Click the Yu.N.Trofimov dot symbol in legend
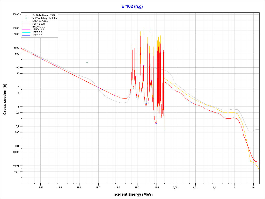Viewport: 265px width, 199px height. coord(26,15)
